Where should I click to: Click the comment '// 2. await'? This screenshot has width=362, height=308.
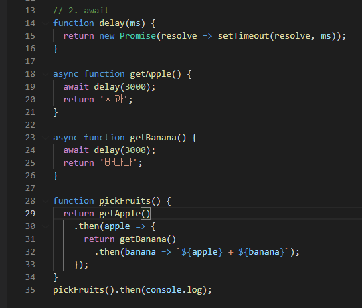[81, 11]
